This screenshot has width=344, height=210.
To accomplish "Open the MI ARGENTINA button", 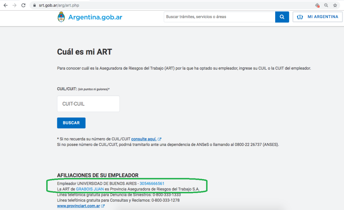I will coord(317,17).
